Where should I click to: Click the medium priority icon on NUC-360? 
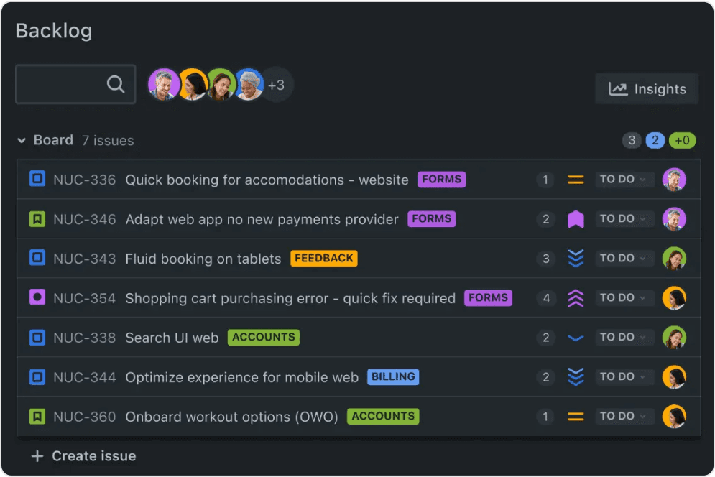coord(576,416)
